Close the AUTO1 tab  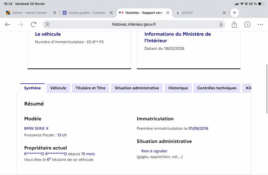(x=224, y=13)
